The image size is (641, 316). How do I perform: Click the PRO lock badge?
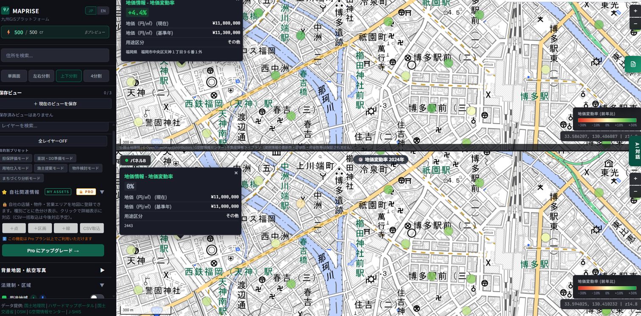pos(86,192)
